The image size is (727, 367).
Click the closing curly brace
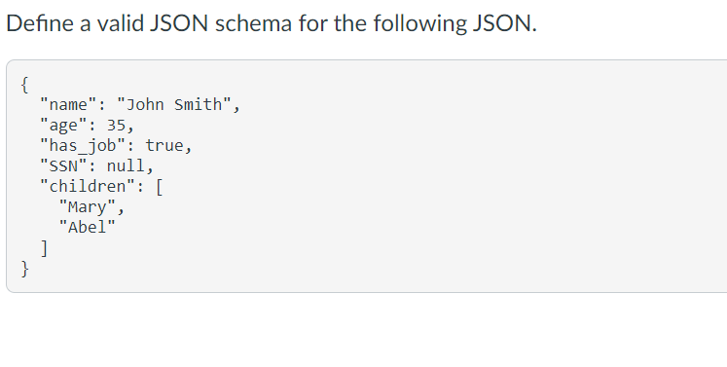pyautogui.click(x=24, y=269)
